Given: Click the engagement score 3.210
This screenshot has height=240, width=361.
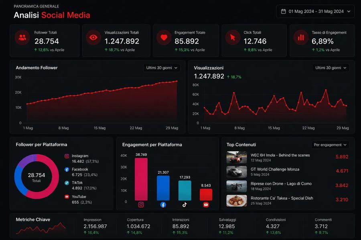Looking at the screenshot, I should click(x=342, y=200).
